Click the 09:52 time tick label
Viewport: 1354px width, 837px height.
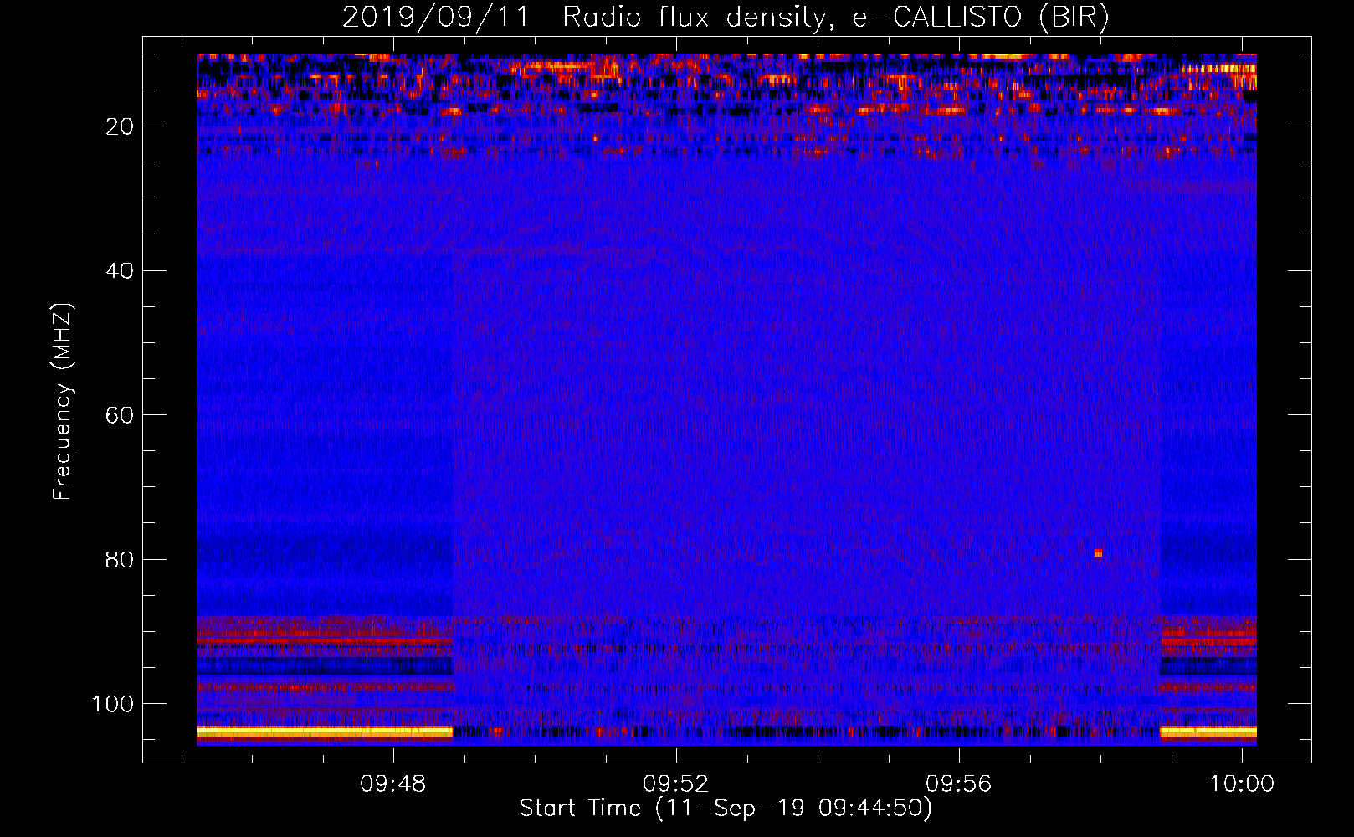(x=676, y=784)
